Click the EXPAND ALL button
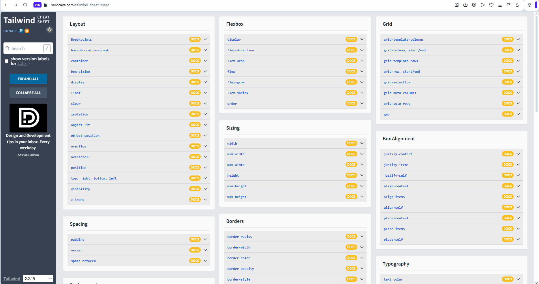The width and height of the screenshot is (539, 284). coord(28,79)
